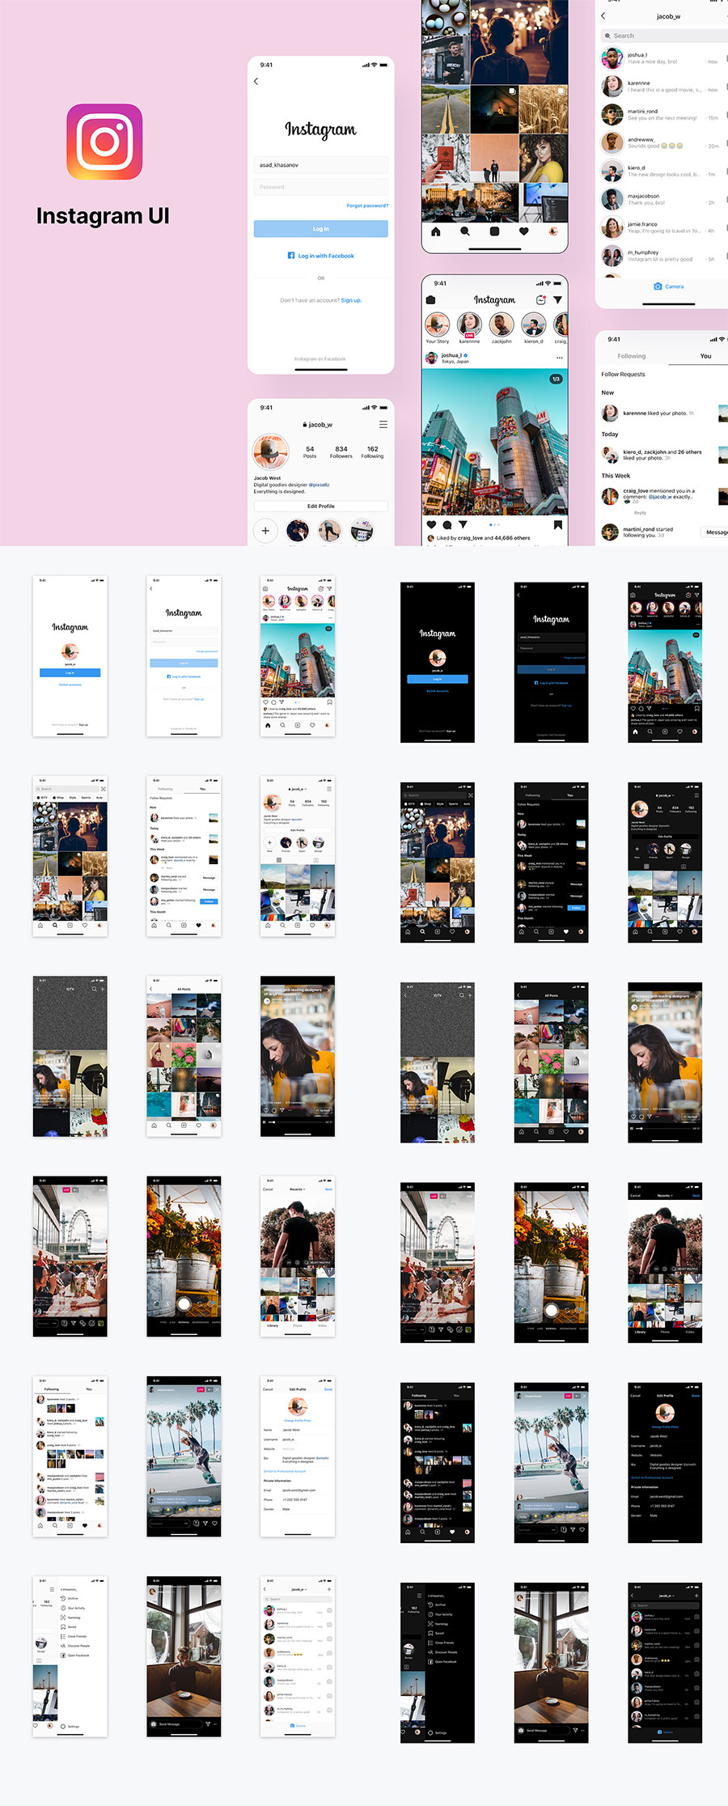
Task: Open hamburger menu on jacob_w profile
Action: pyautogui.click(x=383, y=425)
